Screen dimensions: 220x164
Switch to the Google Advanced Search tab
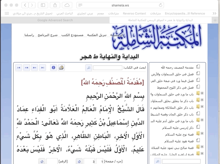tap(55, 20)
